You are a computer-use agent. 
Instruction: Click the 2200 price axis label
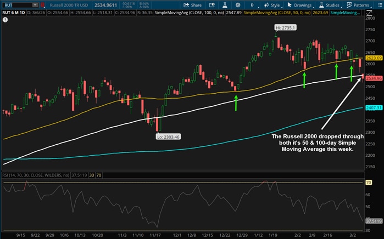click(370, 155)
